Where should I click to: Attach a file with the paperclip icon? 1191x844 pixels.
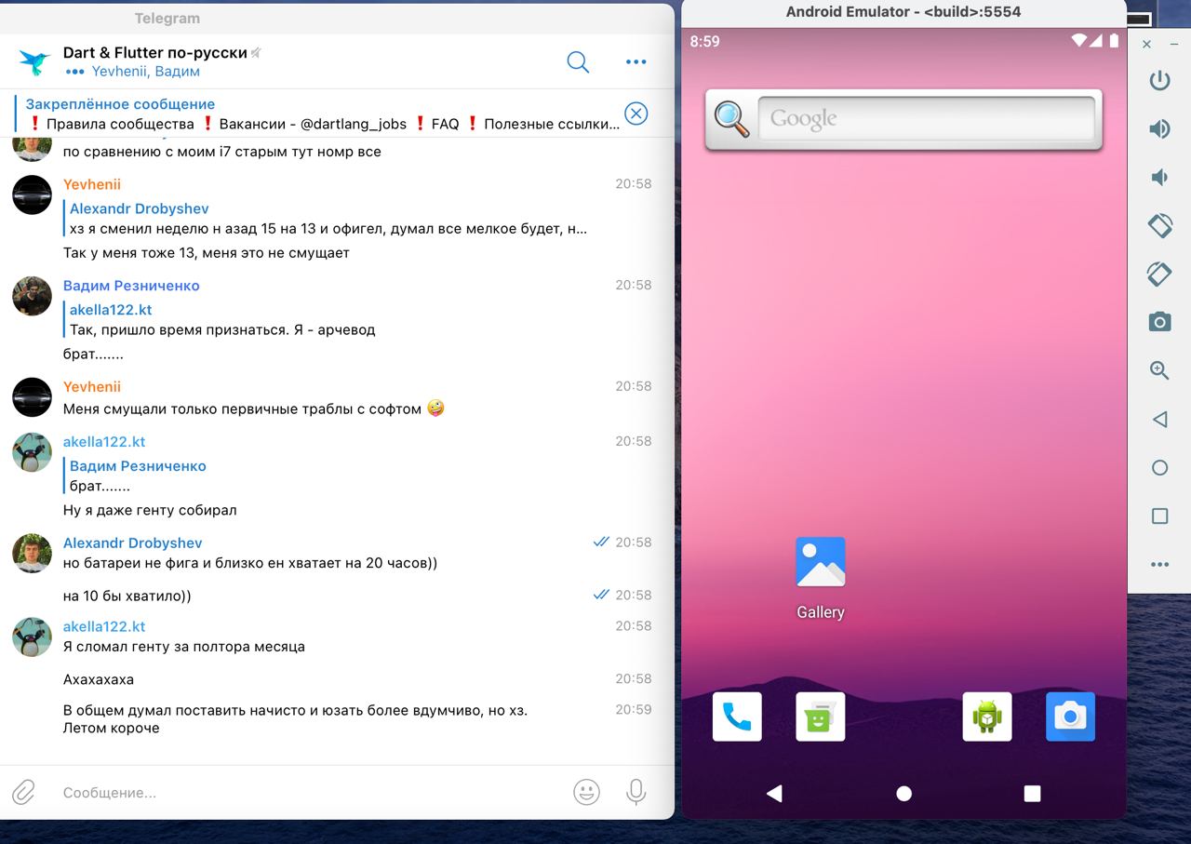[x=23, y=792]
